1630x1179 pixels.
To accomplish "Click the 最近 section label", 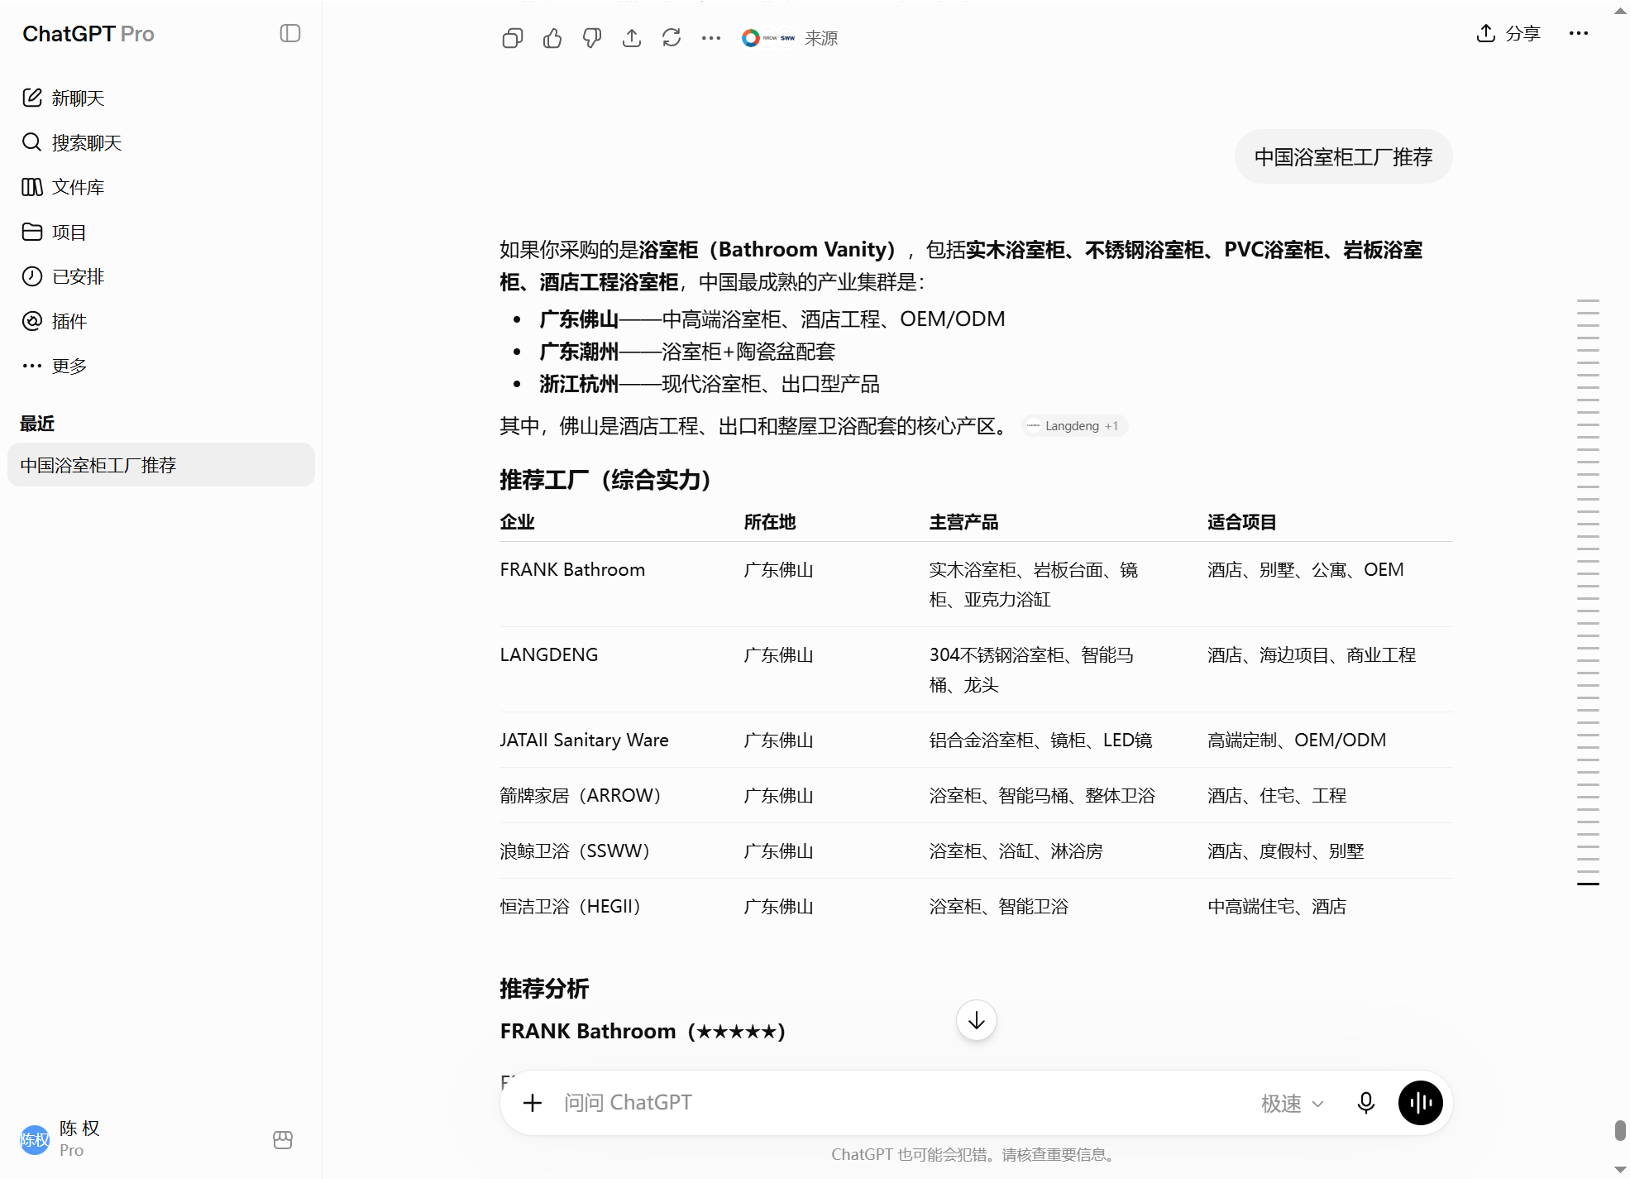I will pos(37,424).
